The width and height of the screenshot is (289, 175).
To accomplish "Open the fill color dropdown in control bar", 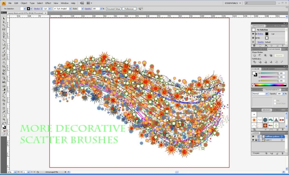I will (25, 9).
